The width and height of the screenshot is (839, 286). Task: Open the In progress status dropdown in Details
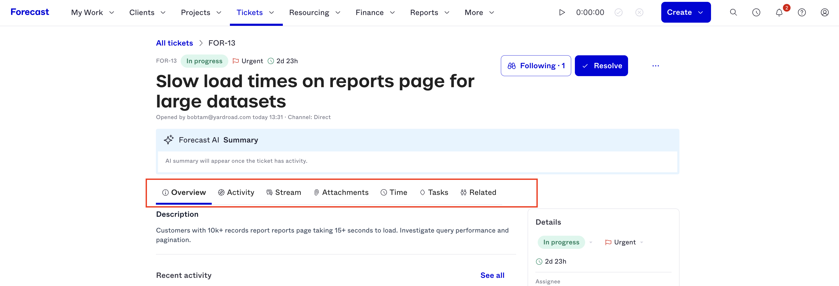tap(565, 242)
